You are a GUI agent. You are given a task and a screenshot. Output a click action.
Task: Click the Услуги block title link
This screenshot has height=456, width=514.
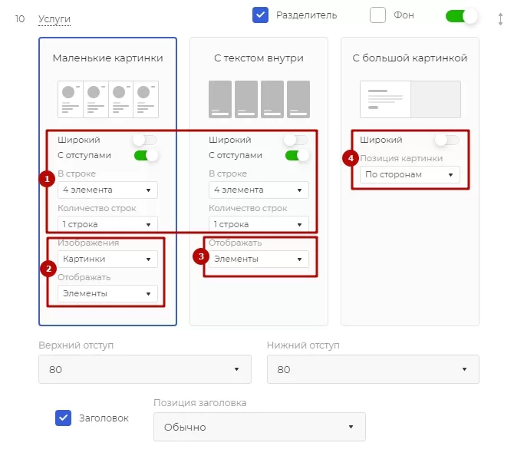(x=54, y=19)
